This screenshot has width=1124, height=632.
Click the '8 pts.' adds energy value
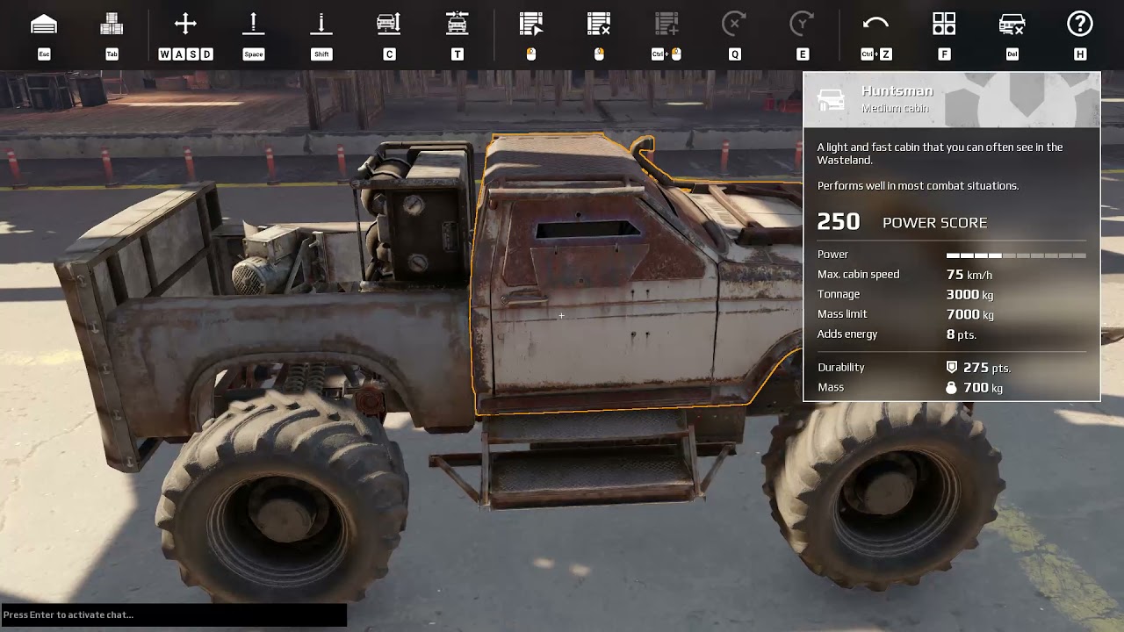962,334
